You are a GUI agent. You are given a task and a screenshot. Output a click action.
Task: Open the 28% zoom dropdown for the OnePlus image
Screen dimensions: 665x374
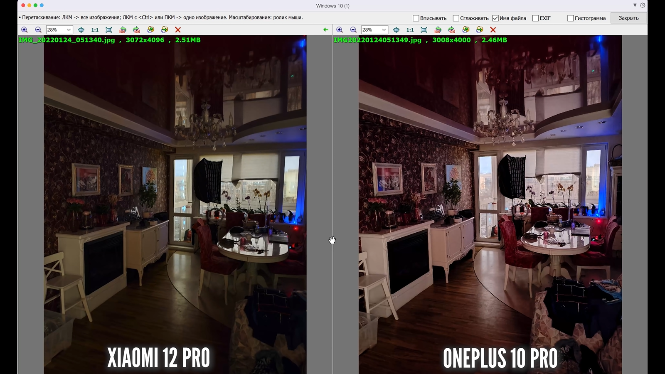coord(384,30)
